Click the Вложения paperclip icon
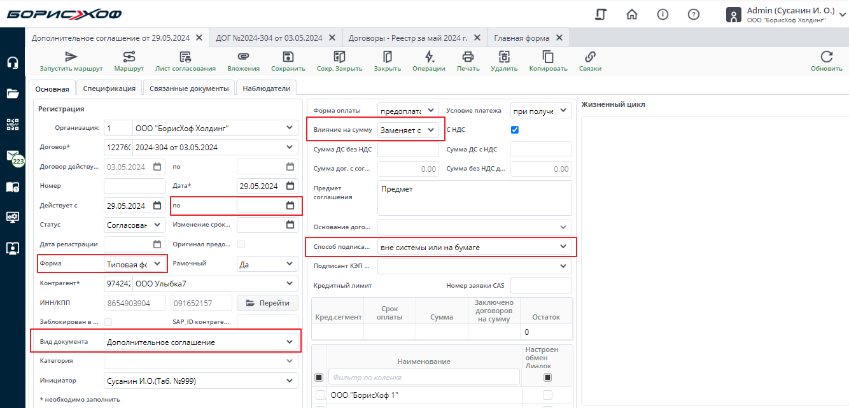 coord(243,57)
